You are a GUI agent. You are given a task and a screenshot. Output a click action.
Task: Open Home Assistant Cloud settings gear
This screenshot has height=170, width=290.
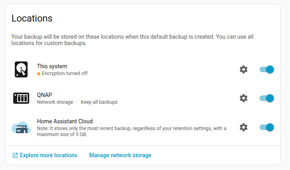[243, 127]
